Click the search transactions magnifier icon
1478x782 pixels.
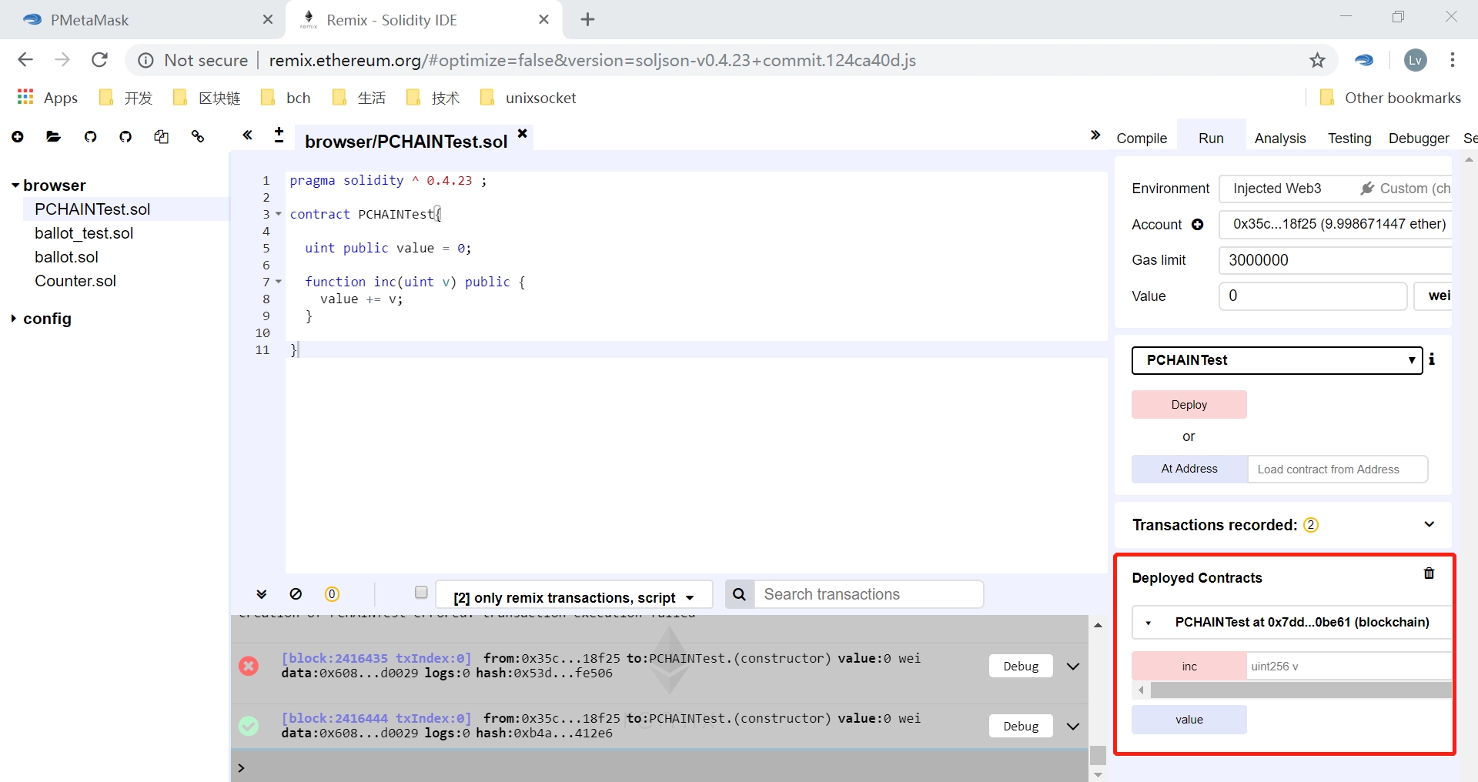pos(739,594)
